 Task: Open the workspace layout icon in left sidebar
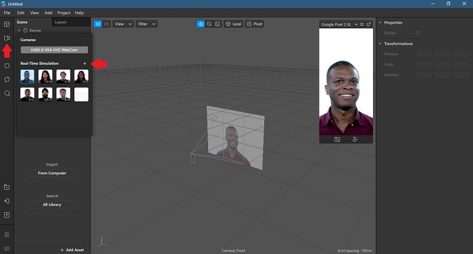coord(7,24)
